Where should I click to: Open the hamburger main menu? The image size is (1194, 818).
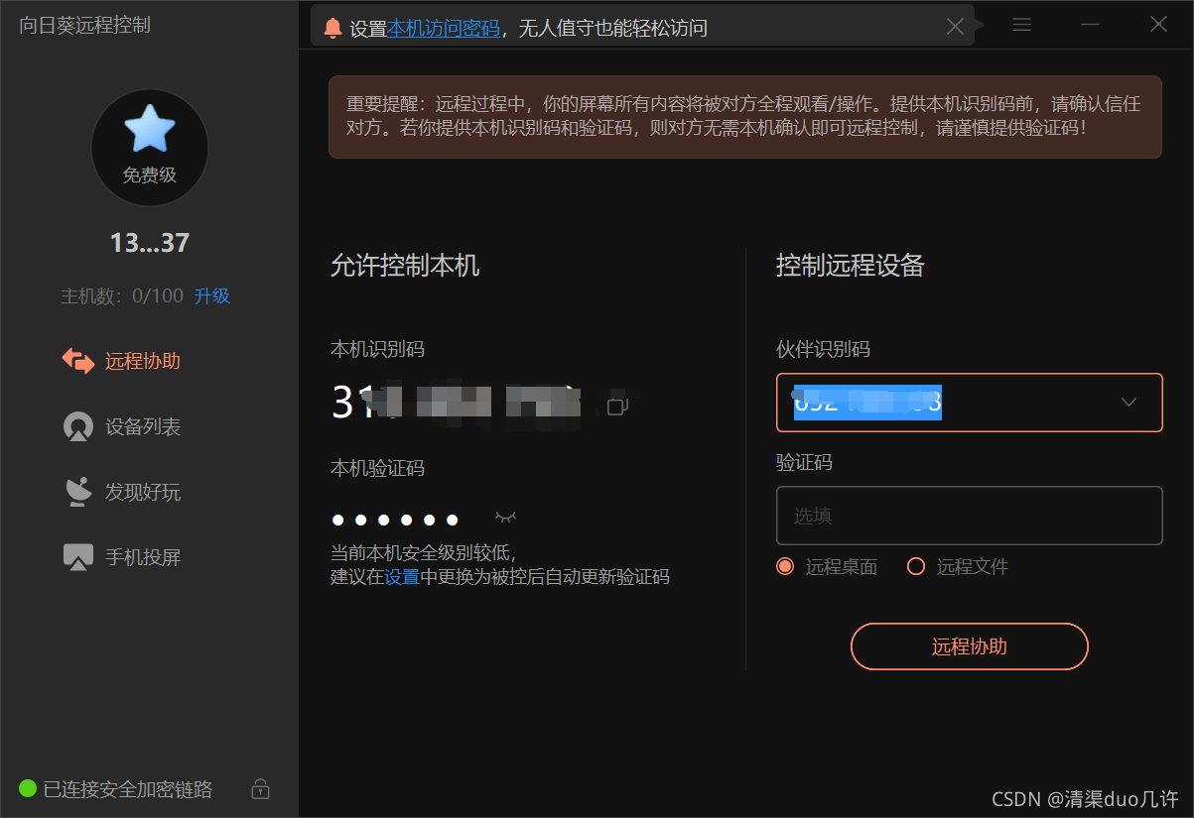(1021, 25)
